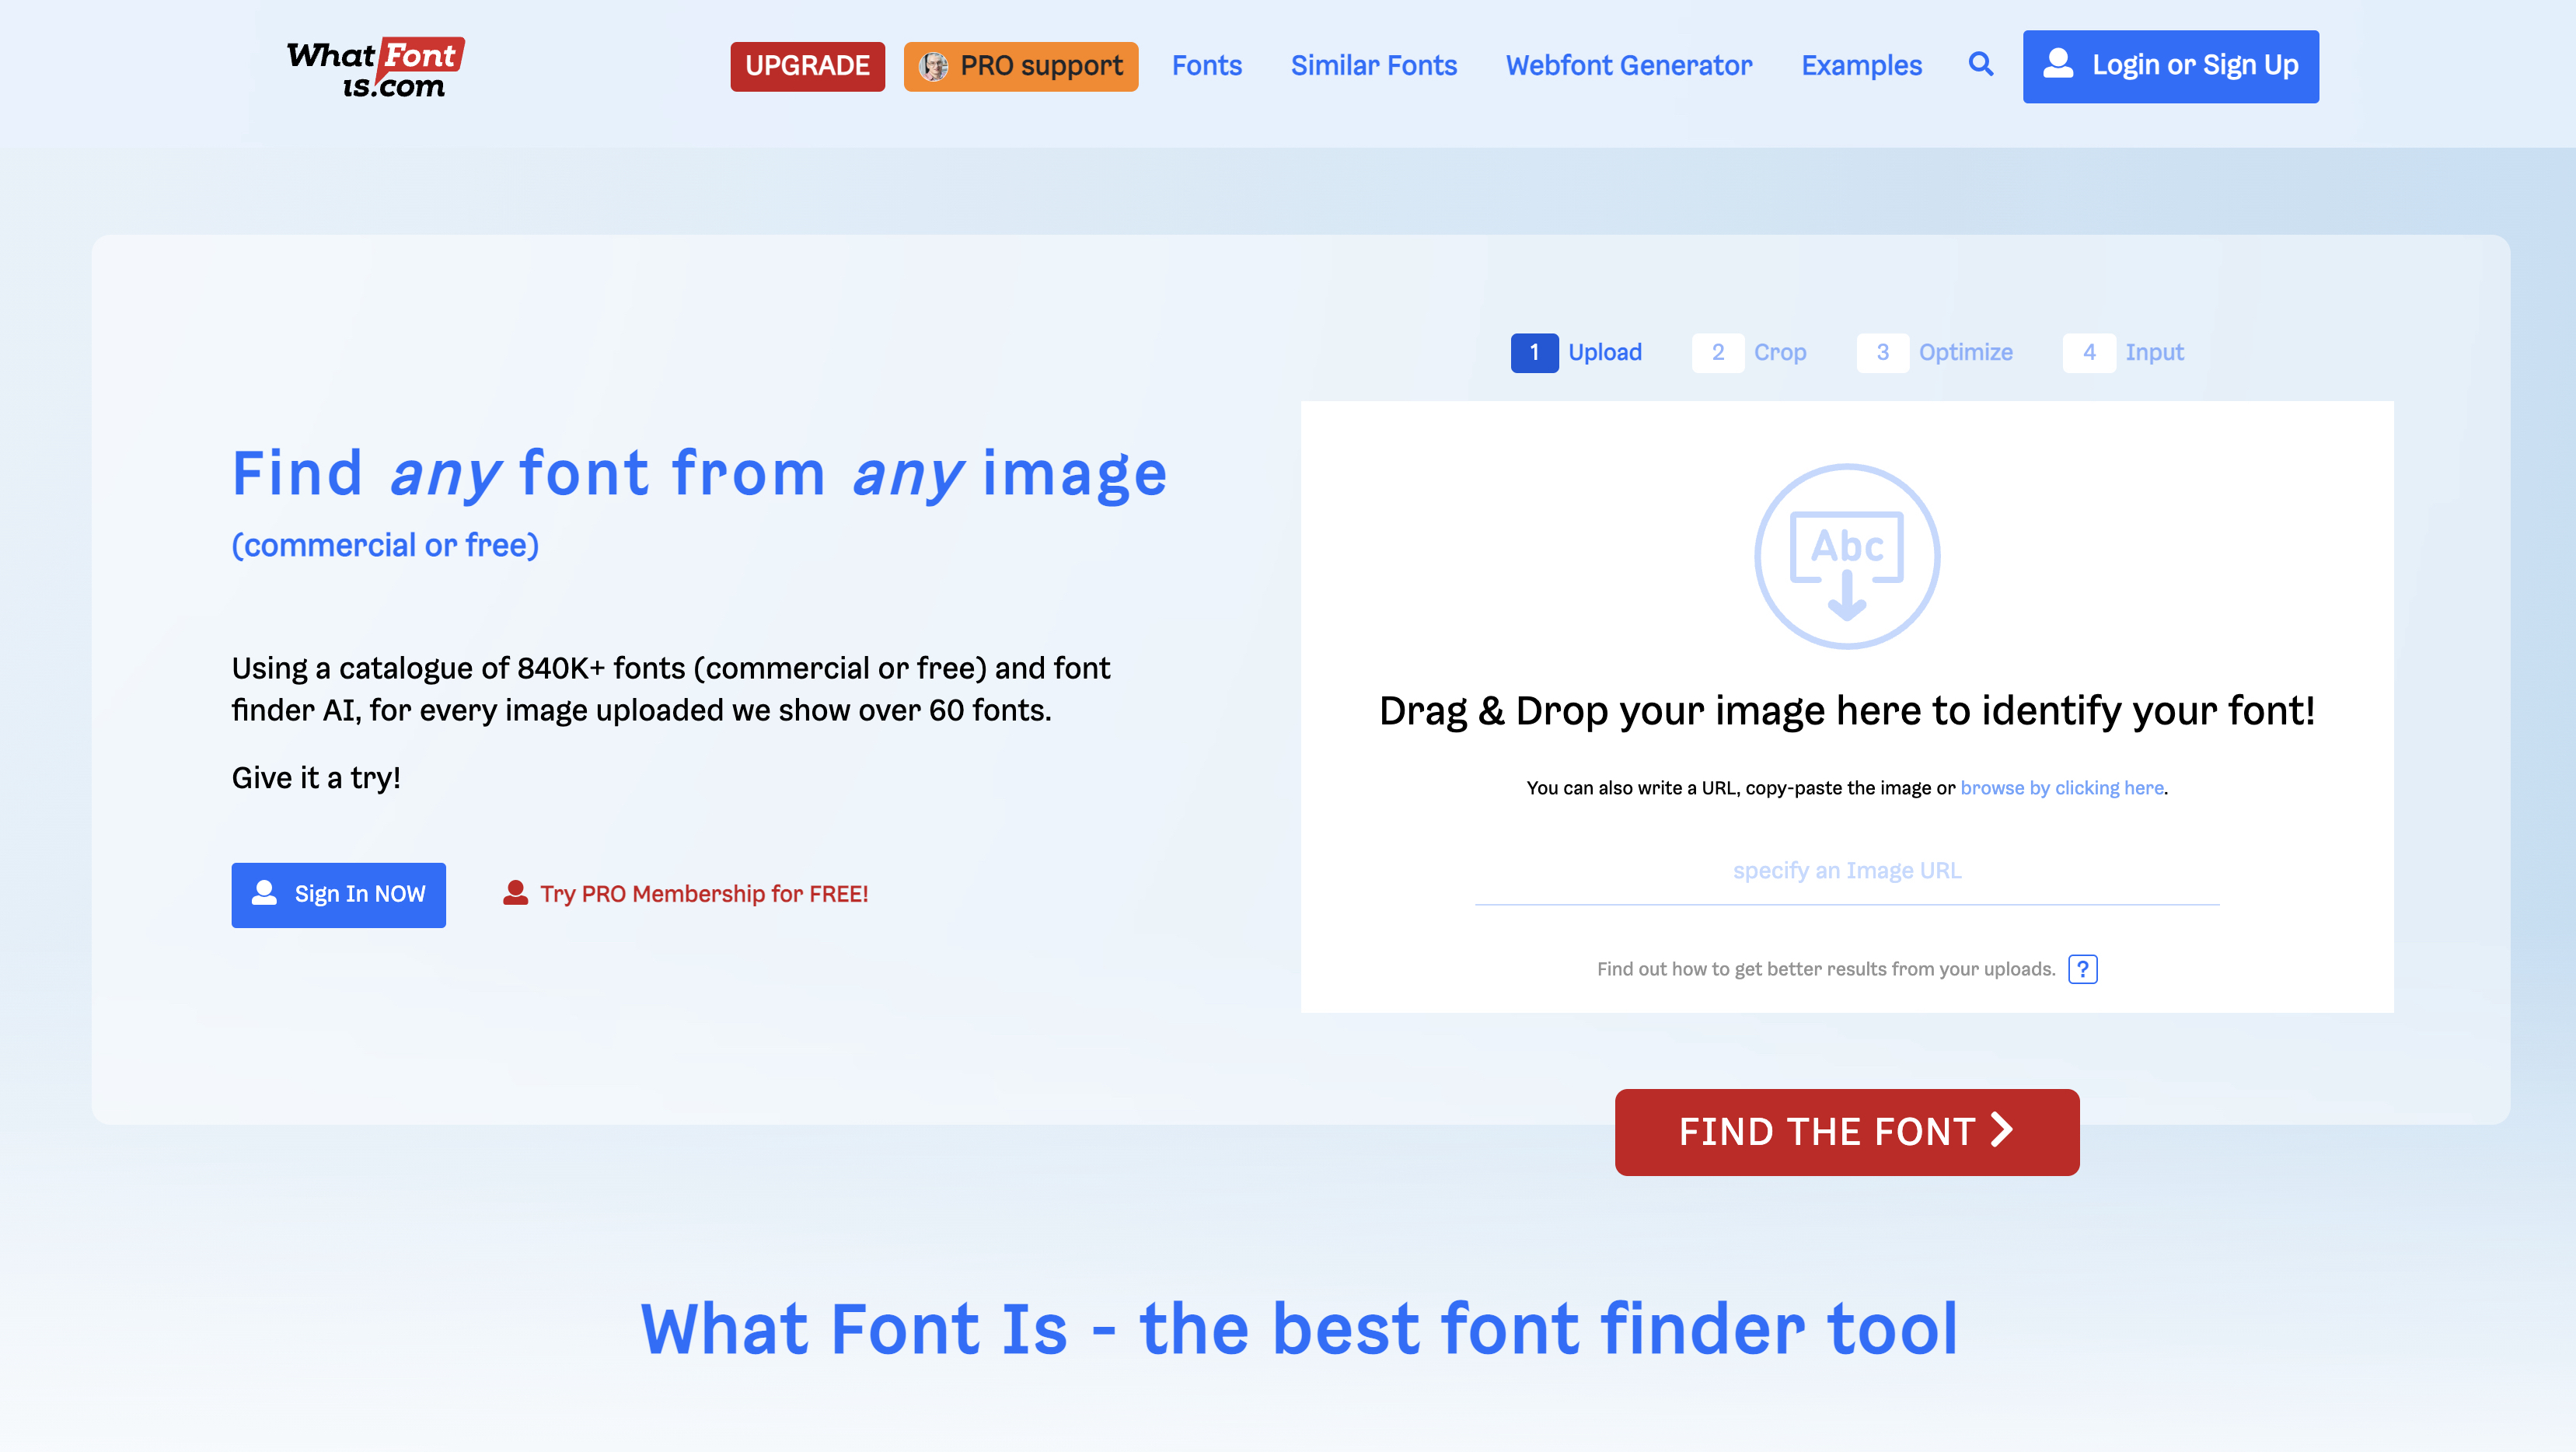Open PRO support

pyautogui.click(x=1021, y=66)
